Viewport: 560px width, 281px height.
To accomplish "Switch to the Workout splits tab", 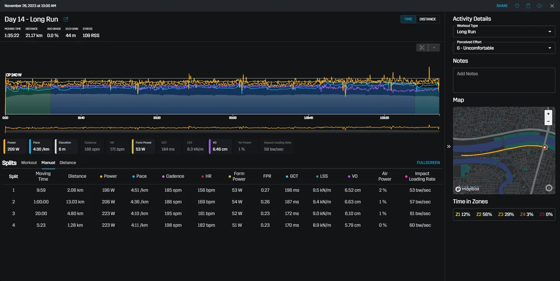I will pyautogui.click(x=29, y=162).
